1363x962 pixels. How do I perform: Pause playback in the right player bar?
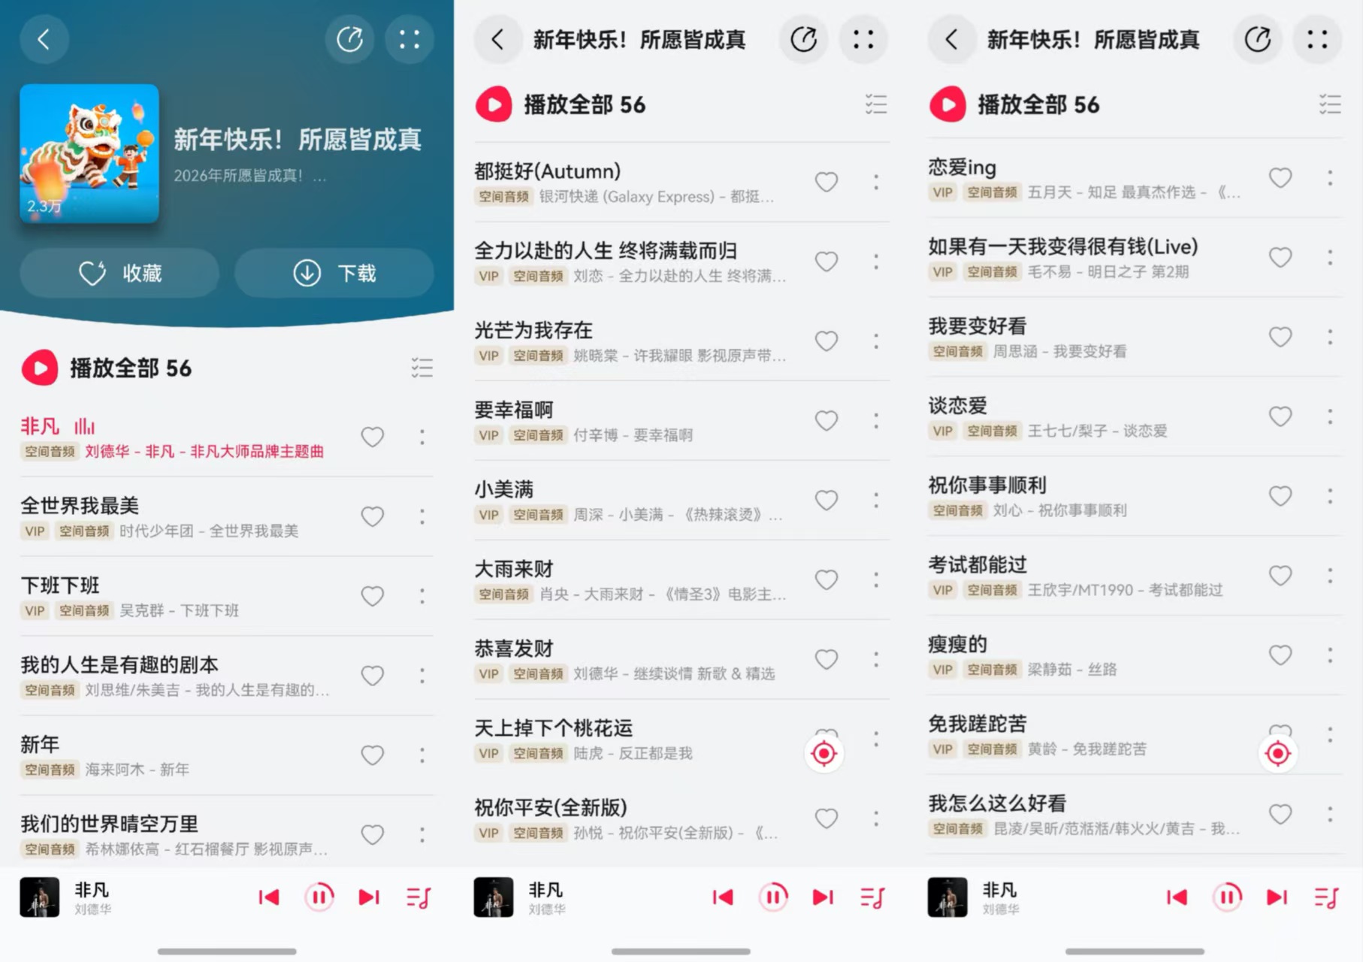[x=1227, y=897]
